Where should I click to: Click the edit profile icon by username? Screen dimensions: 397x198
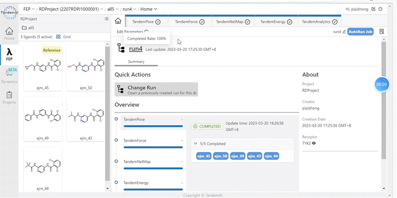374,9
